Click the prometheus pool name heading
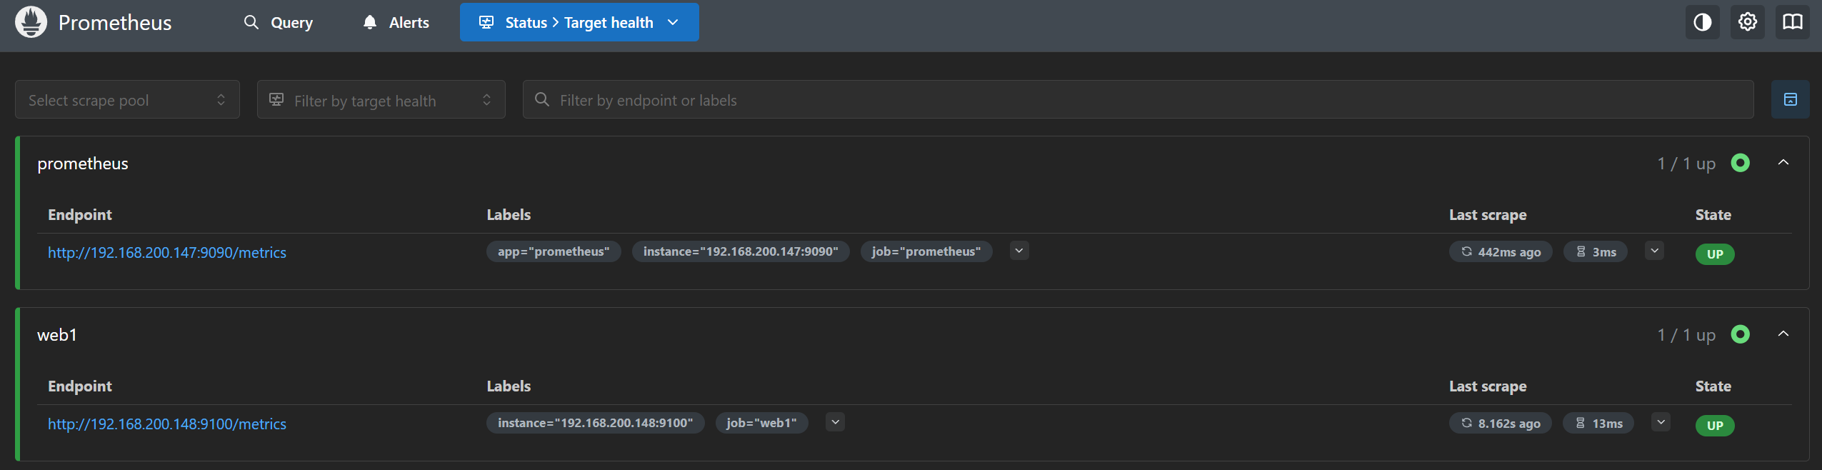Screen dimensions: 1822x470 pyautogui.click(x=83, y=164)
